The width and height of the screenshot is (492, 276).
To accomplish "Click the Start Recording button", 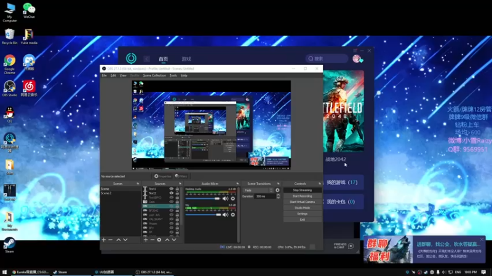I will [x=303, y=196].
